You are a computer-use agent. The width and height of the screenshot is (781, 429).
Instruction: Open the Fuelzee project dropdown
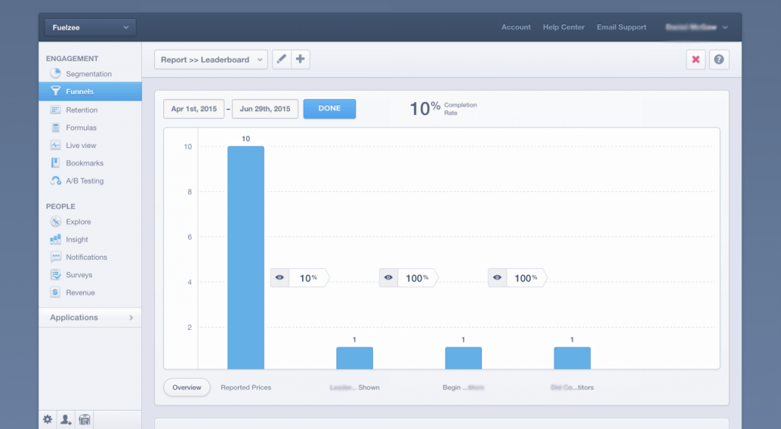tap(90, 27)
